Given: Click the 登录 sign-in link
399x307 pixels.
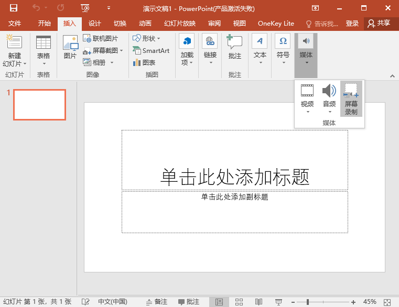Looking at the screenshot, I should pyautogui.click(x=352, y=24).
